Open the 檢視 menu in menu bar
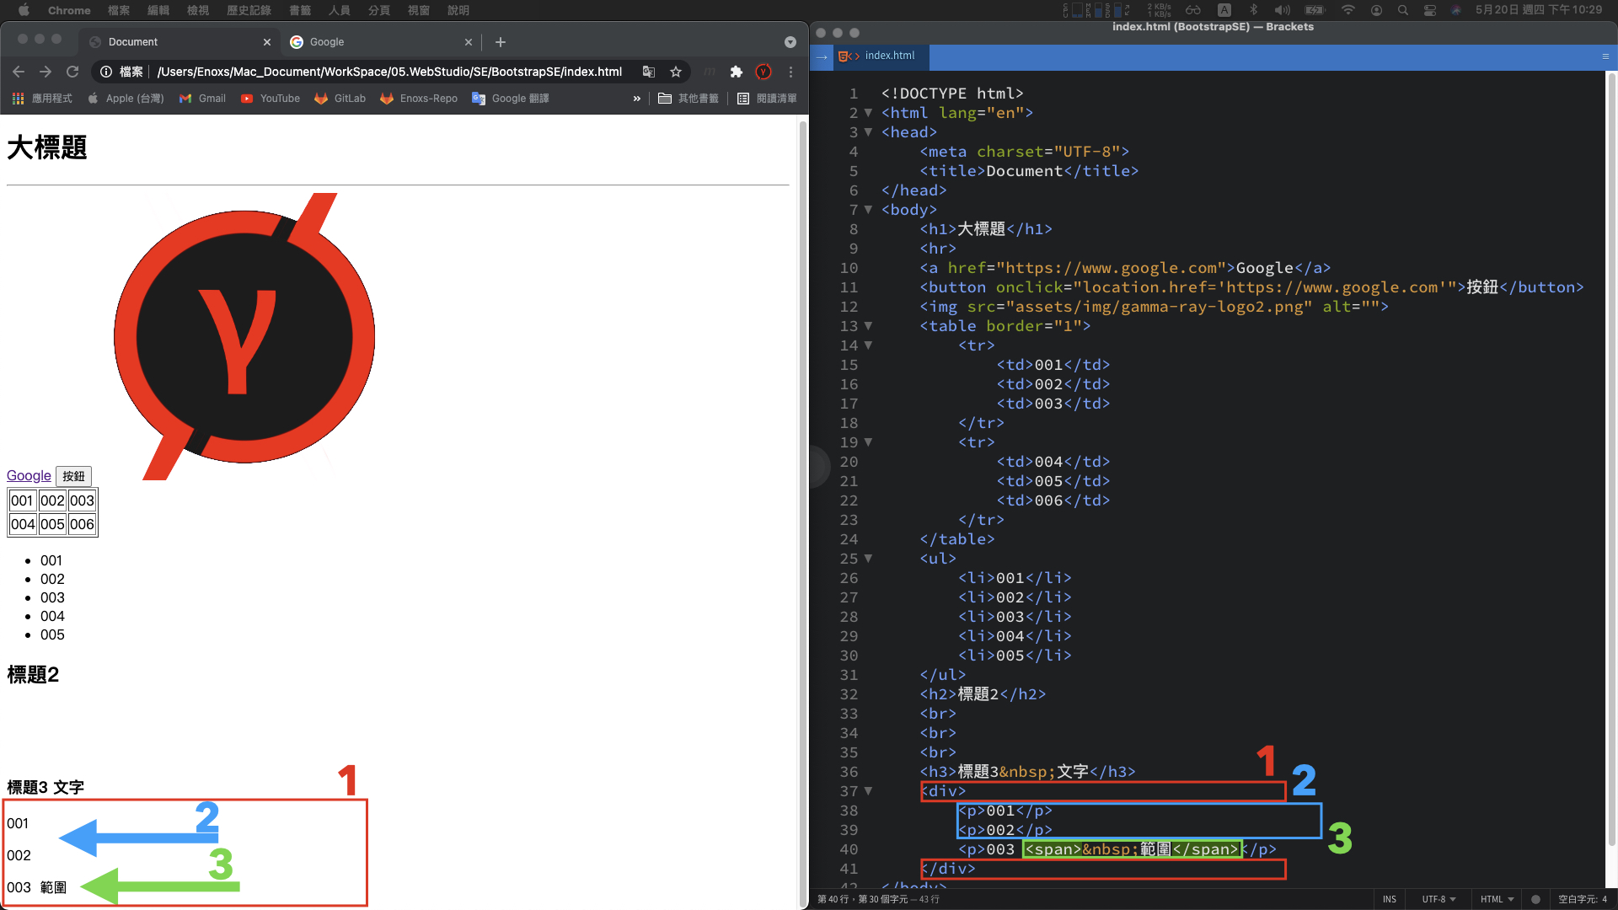 [x=198, y=10]
